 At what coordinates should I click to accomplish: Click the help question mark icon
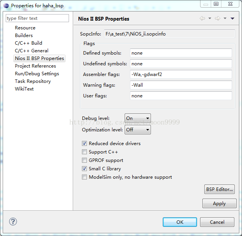click(x=13, y=221)
